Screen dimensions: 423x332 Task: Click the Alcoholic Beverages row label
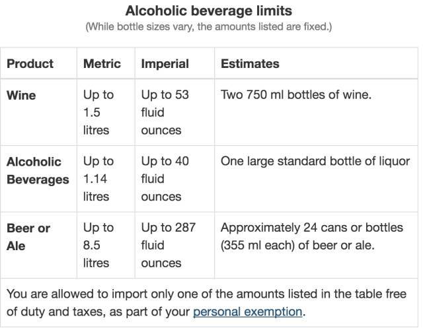coord(38,170)
